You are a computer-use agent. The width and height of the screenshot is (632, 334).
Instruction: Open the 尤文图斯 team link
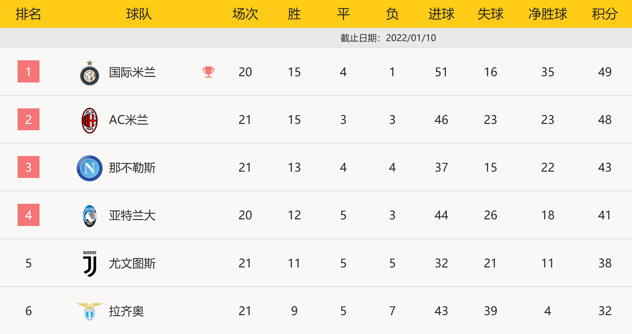point(132,263)
